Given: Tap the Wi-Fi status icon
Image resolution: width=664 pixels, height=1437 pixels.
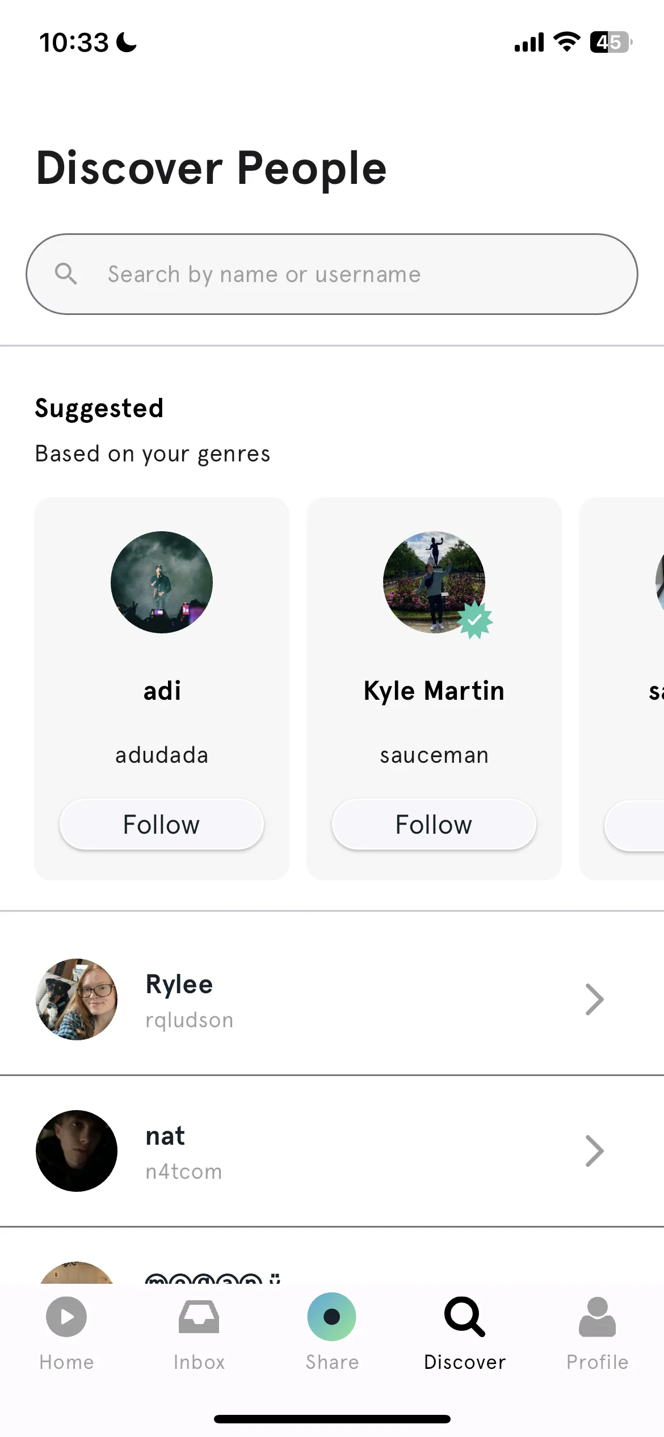Looking at the screenshot, I should [x=566, y=42].
